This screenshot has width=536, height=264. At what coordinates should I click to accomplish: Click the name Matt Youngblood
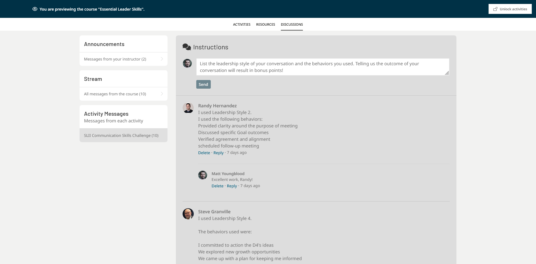pos(228,174)
